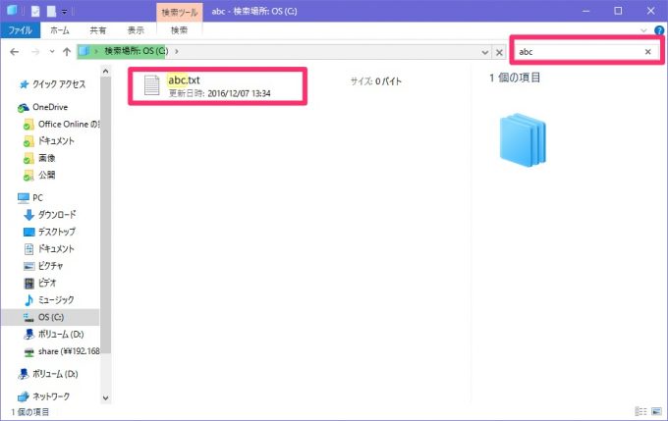Select the 検索 ribbon tab
The image size is (668, 421).
tap(180, 30)
